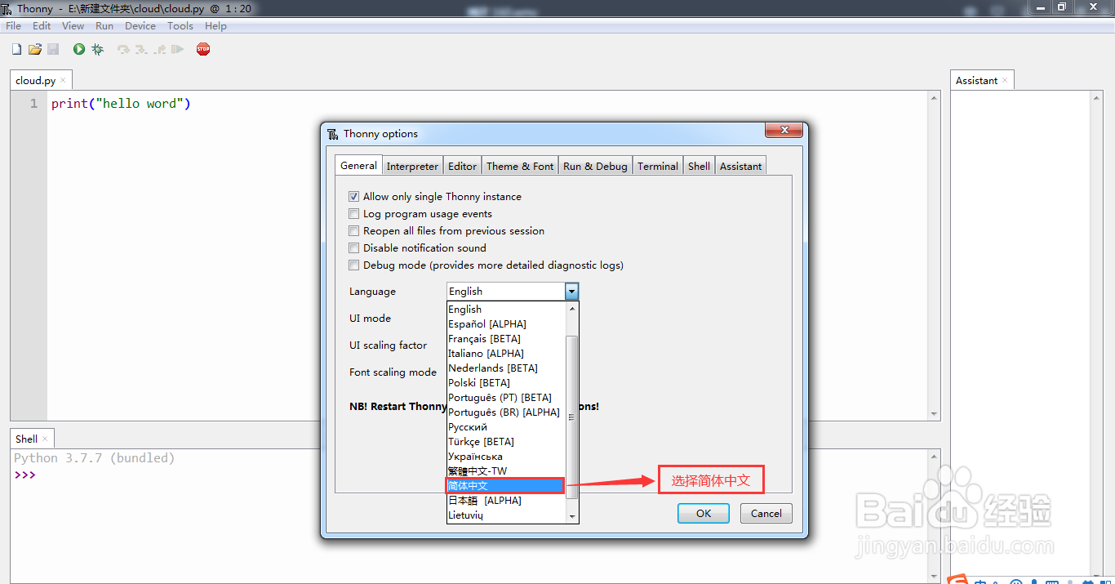This screenshot has height=584, width=1115.
Task: Click the Step into arrow icon
Action: pos(141,50)
